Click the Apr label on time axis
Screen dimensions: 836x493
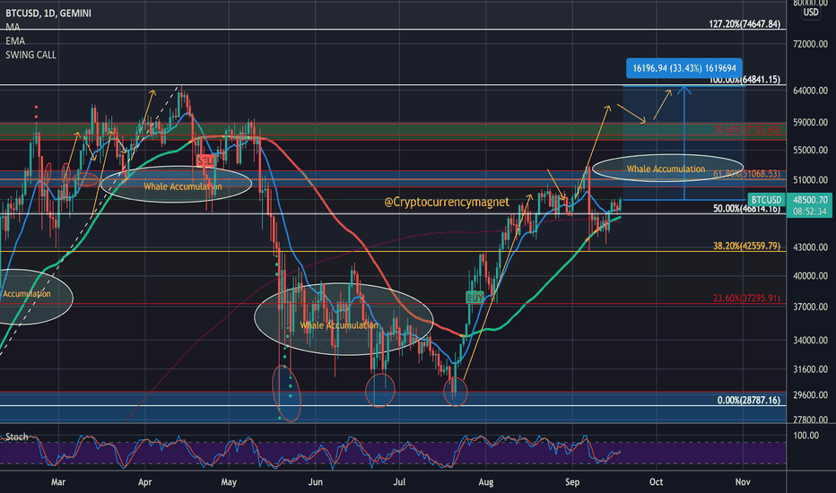[144, 482]
